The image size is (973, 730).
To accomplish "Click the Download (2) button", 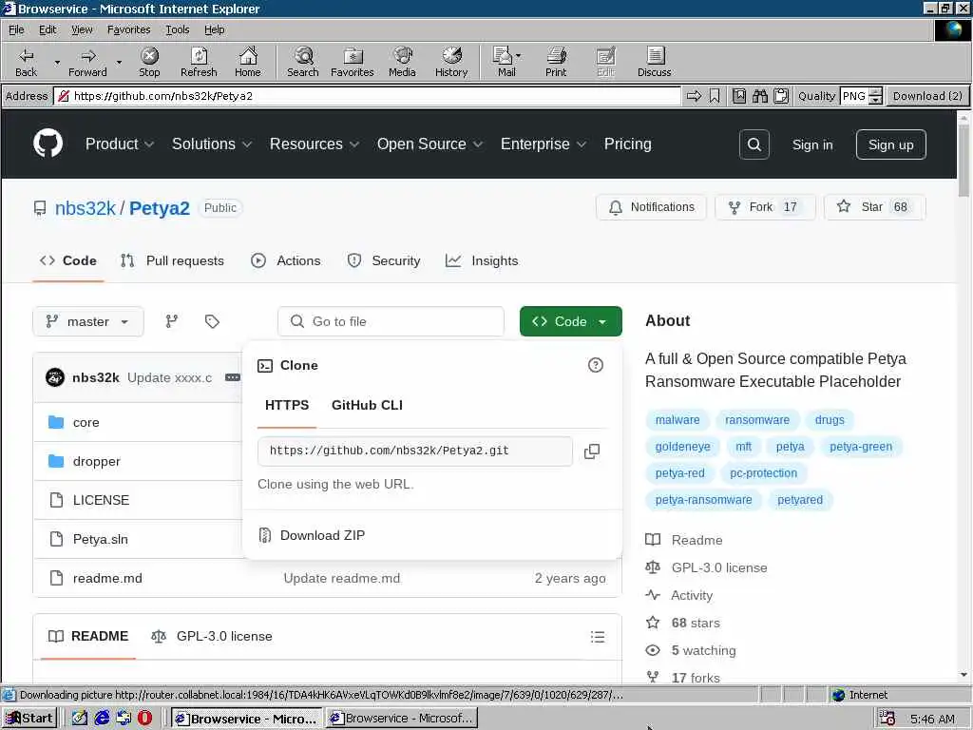I will coord(927,96).
